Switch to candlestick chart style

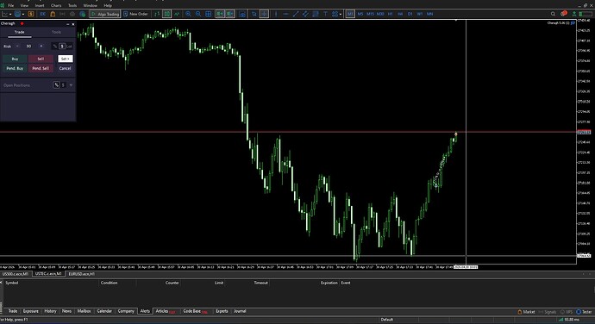pyautogui.click(x=167, y=14)
